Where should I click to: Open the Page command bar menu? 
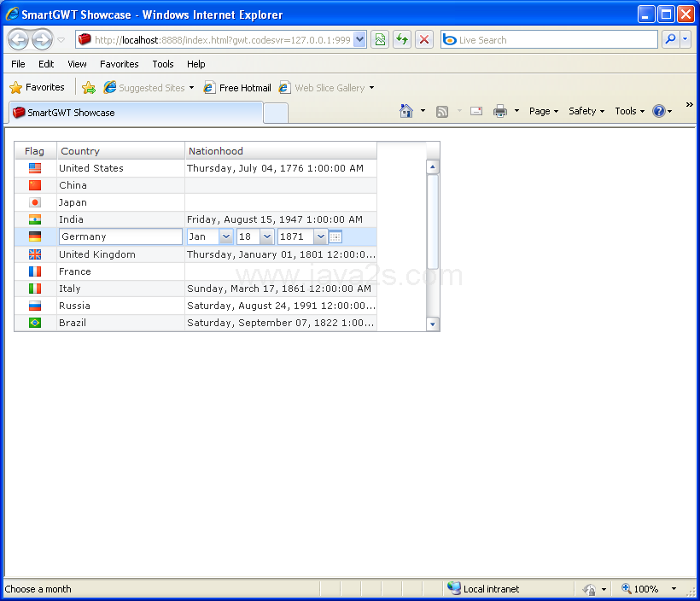[x=543, y=111]
